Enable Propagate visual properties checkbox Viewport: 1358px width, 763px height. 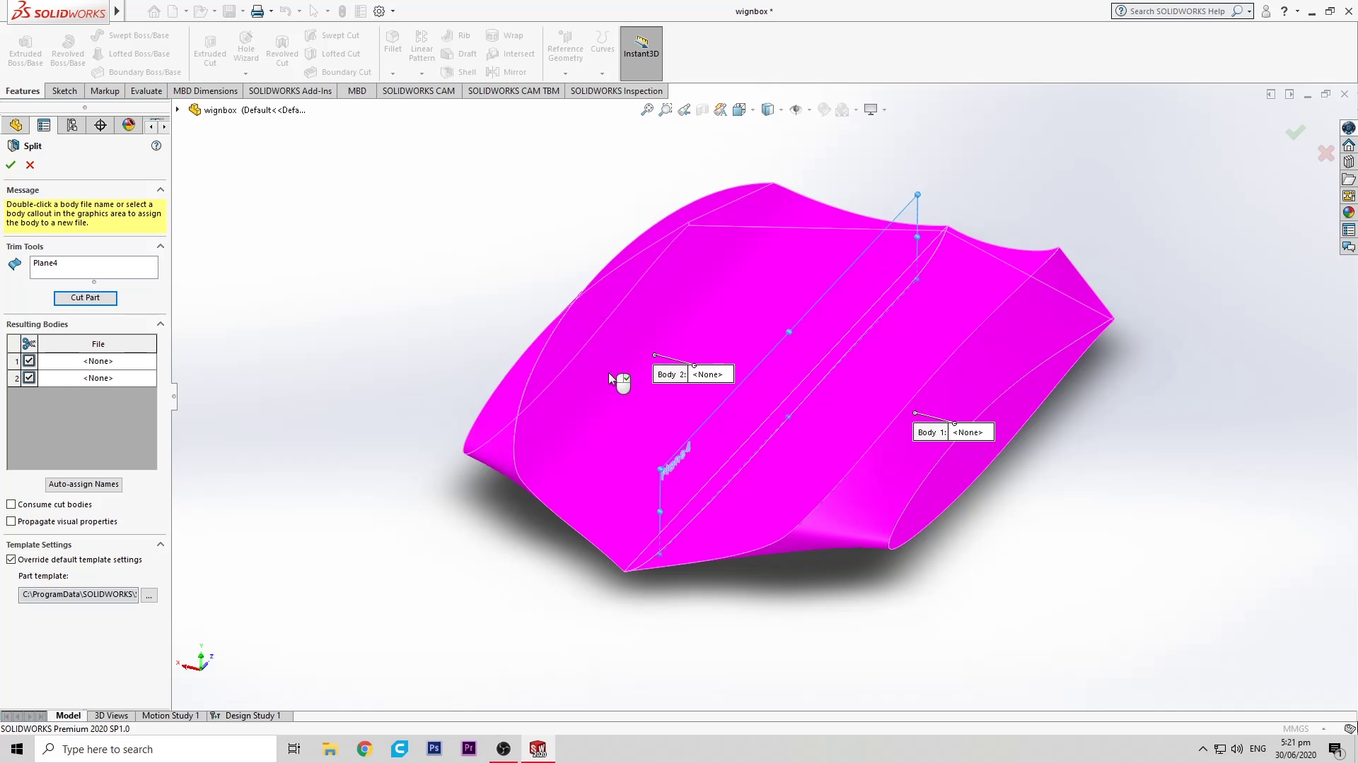(x=11, y=521)
